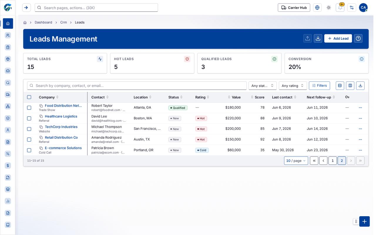The image size is (376, 235).
Task: Check the Retail Distribution Co row checkbox
Action: coord(29,140)
